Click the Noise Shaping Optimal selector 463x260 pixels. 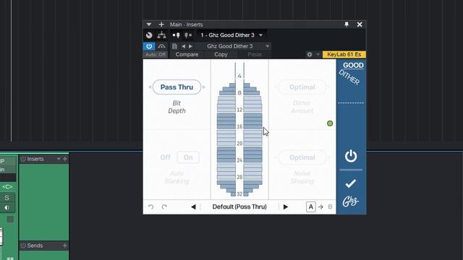[302, 157]
